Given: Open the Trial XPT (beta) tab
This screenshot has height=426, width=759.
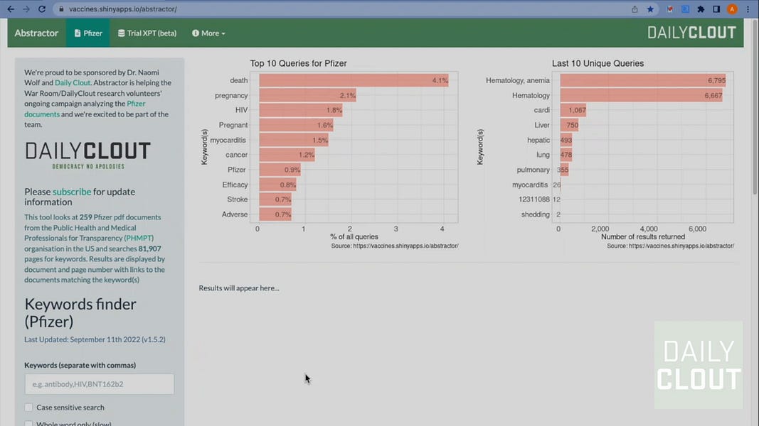Looking at the screenshot, I should point(147,33).
